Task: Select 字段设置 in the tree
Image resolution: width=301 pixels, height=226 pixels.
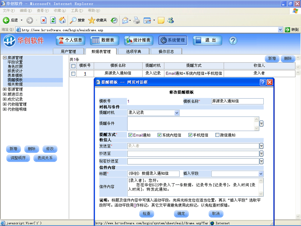Action: [15, 62]
